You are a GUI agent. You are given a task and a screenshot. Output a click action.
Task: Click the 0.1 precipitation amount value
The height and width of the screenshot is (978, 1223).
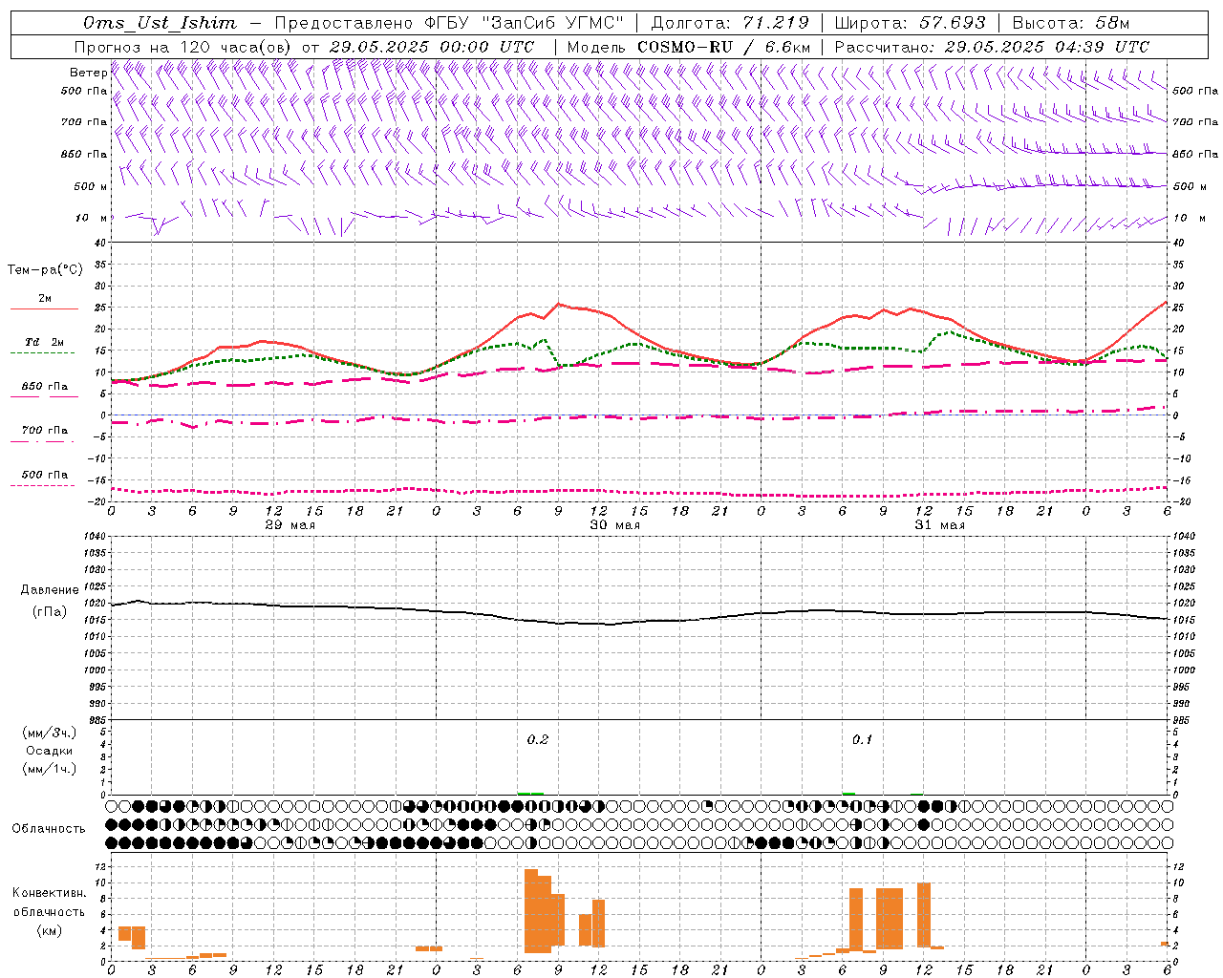point(862,739)
